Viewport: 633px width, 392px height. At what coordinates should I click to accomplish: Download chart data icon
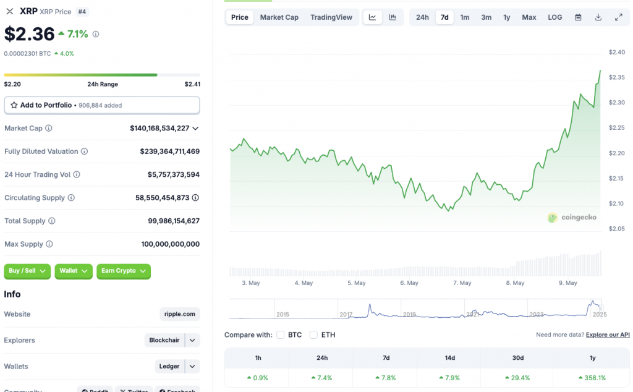[598, 17]
